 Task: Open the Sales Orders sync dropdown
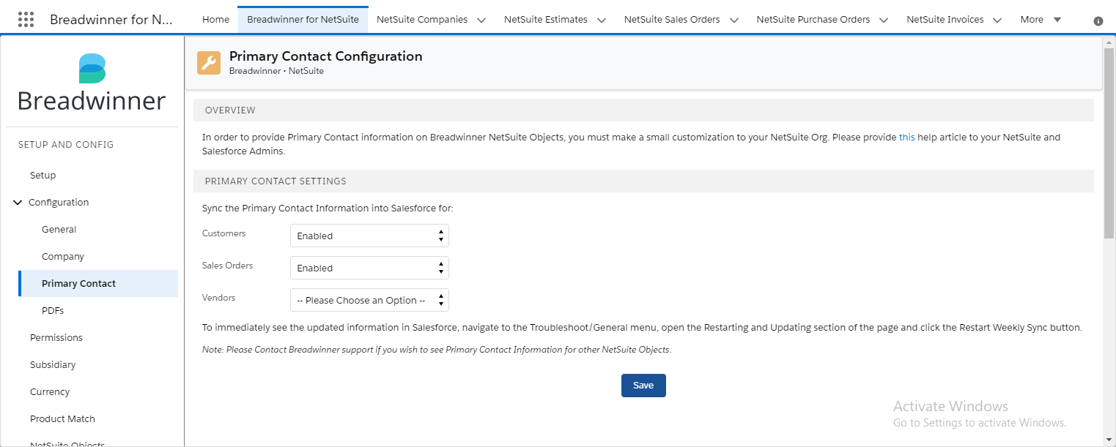(369, 268)
